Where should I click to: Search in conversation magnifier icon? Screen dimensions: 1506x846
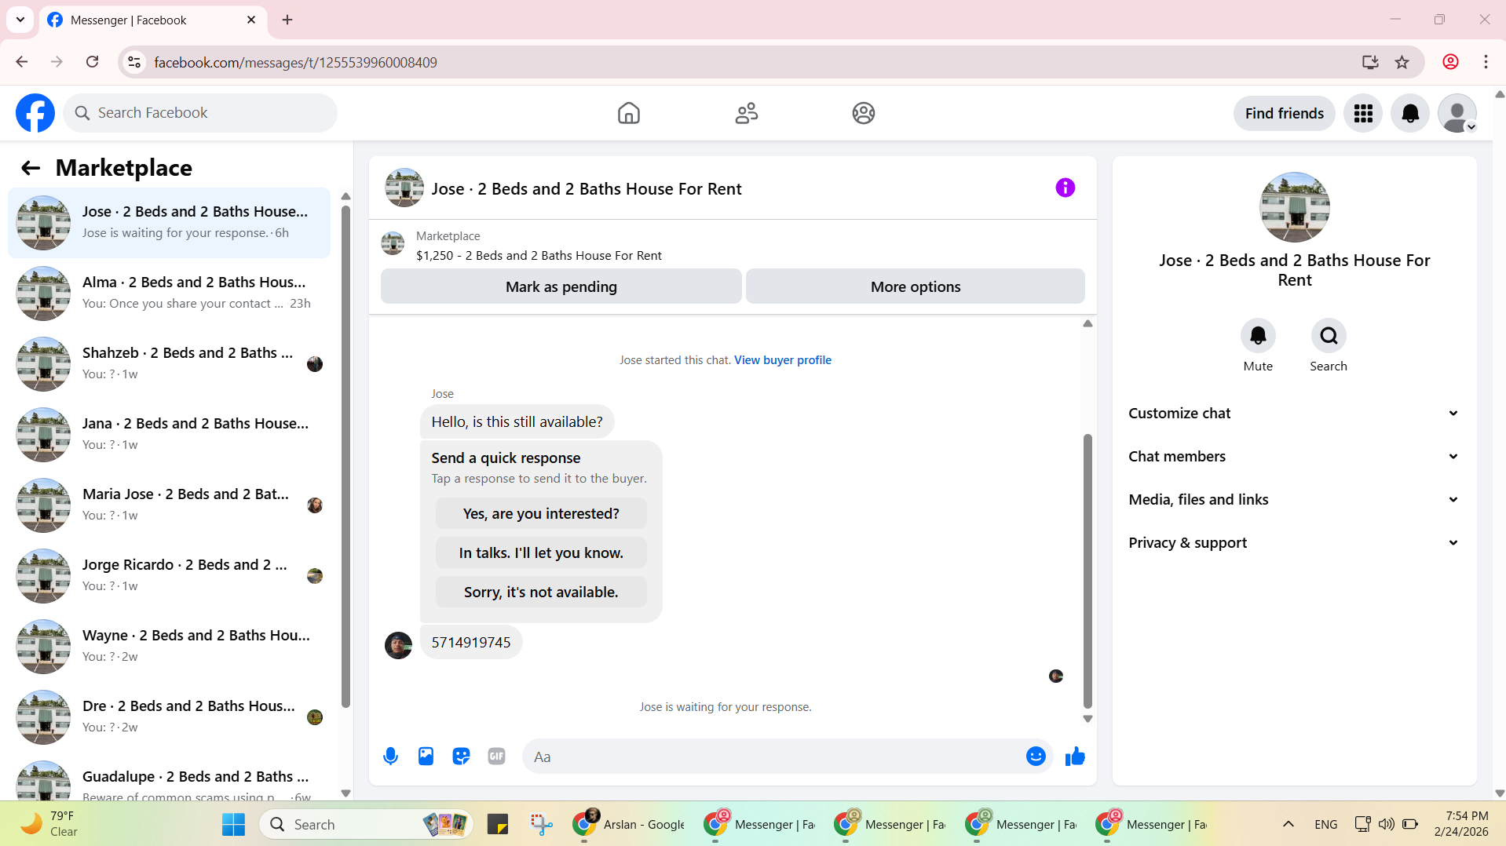pyautogui.click(x=1329, y=336)
